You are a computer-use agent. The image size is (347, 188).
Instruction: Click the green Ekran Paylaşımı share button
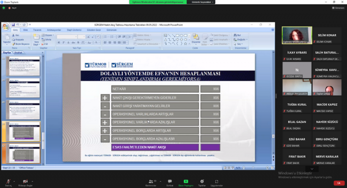click(x=186, y=181)
